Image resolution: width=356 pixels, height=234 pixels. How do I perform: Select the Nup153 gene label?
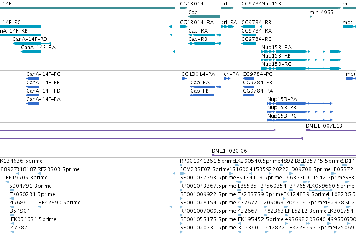click(271, 4)
